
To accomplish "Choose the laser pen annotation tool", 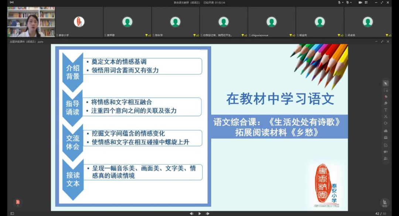I will click(x=386, y=96).
